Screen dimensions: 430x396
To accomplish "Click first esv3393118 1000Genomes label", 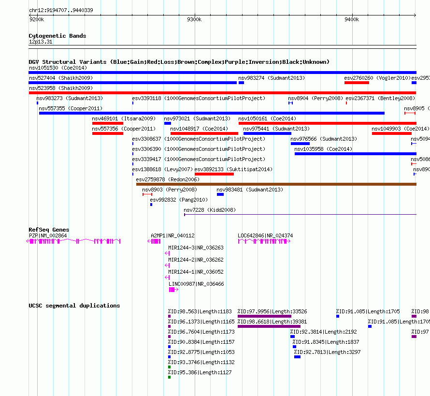I will point(199,98).
